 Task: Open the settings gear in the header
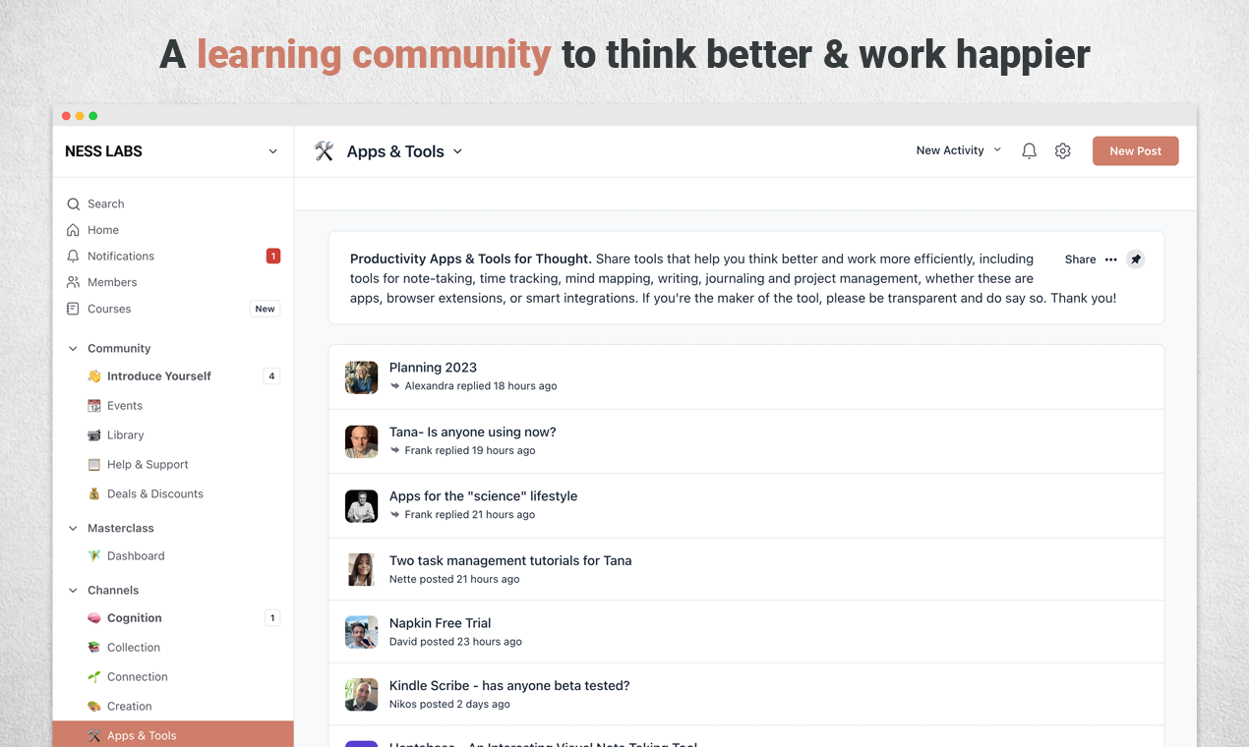pos(1062,151)
